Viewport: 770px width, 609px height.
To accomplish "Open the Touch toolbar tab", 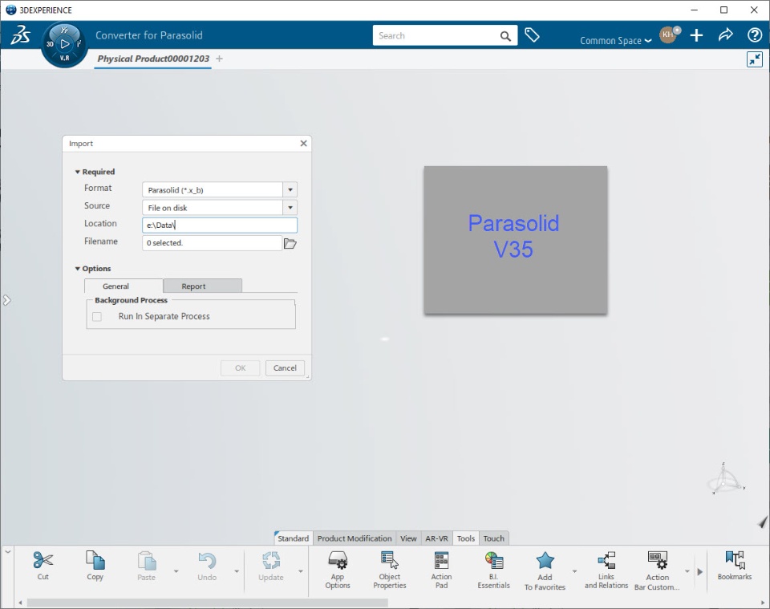I will [x=493, y=538].
